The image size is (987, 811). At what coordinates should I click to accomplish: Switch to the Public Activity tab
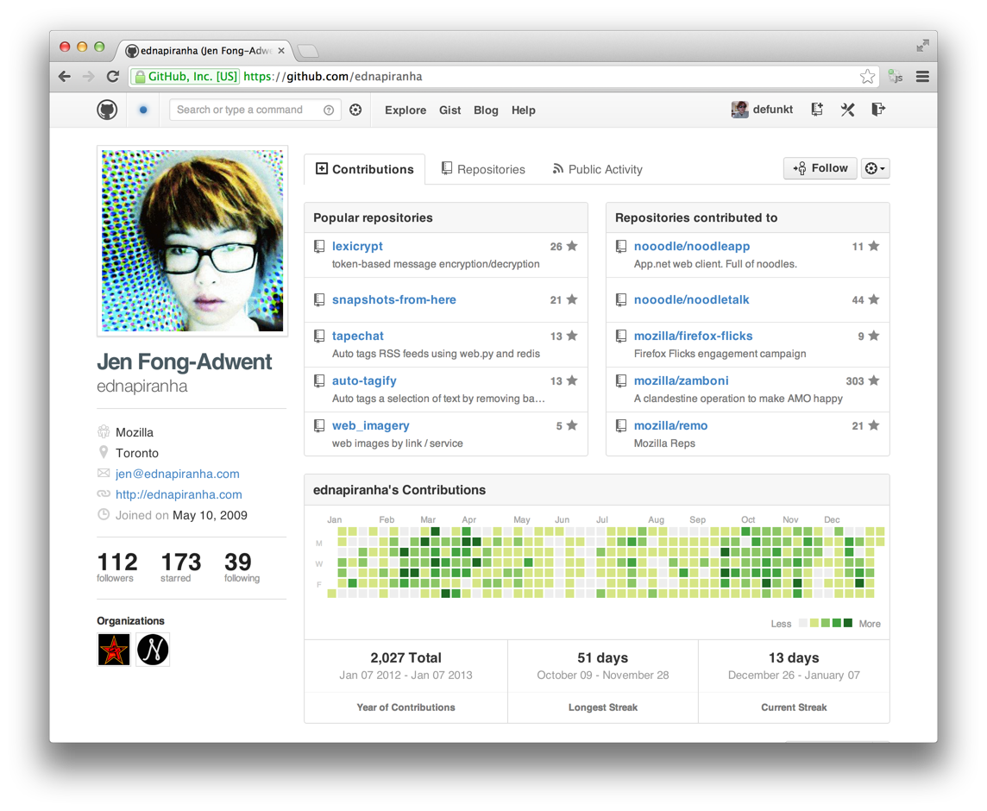[x=597, y=169]
